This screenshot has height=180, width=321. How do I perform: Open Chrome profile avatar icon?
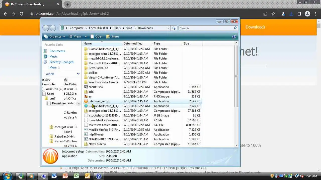click(x=307, y=14)
